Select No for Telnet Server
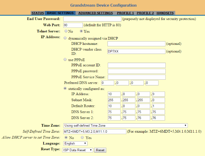The width and height of the screenshot is (205, 156). (66, 31)
